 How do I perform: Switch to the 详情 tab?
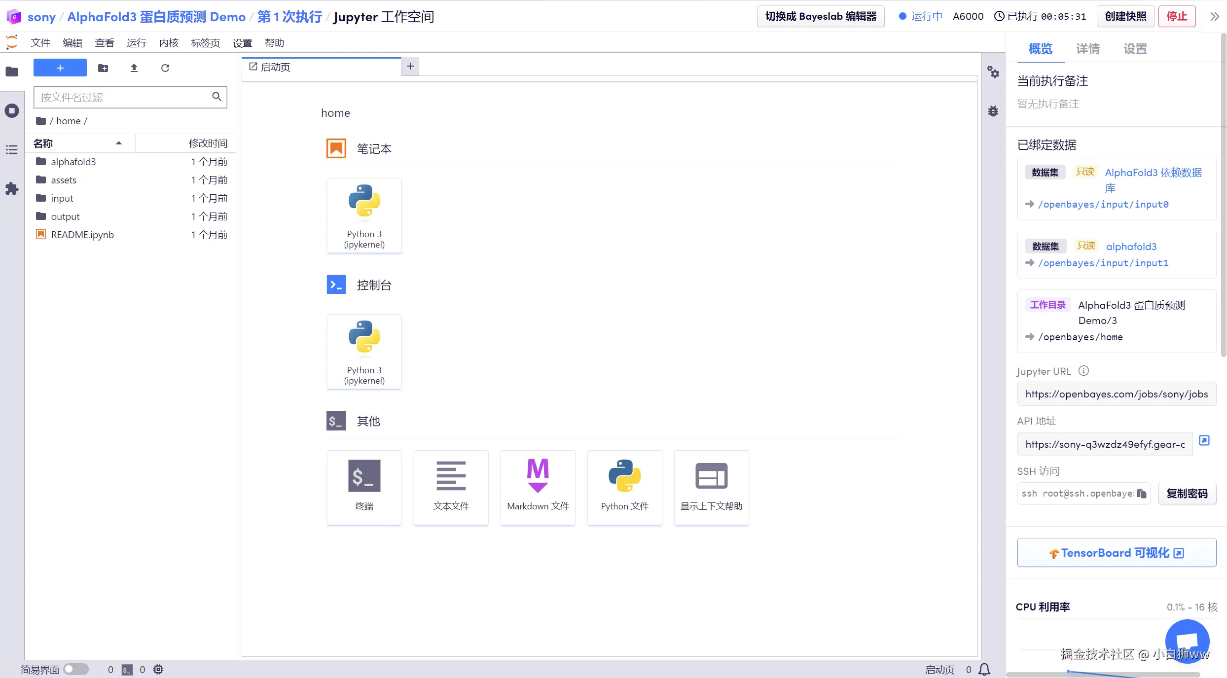pyautogui.click(x=1087, y=49)
